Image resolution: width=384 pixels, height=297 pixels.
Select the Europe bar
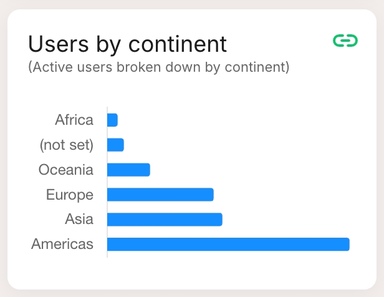click(160, 195)
